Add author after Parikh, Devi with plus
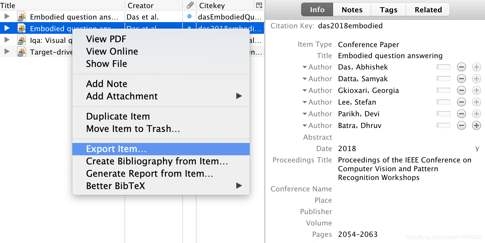 476,114
